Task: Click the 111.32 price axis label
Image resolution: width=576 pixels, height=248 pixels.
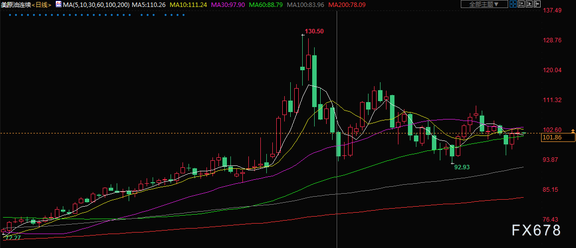Action: click(x=553, y=100)
